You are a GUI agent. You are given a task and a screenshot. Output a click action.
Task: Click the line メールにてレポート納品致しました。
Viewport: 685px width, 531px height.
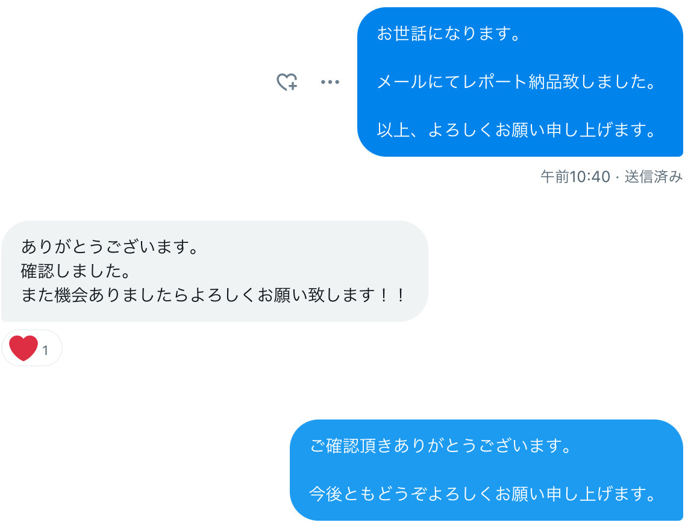click(x=517, y=82)
